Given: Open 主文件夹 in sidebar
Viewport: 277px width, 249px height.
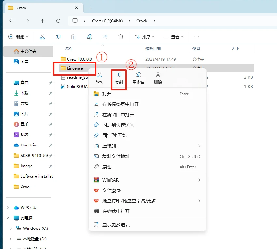Looking at the screenshot, I should pyautogui.click(x=28, y=51).
